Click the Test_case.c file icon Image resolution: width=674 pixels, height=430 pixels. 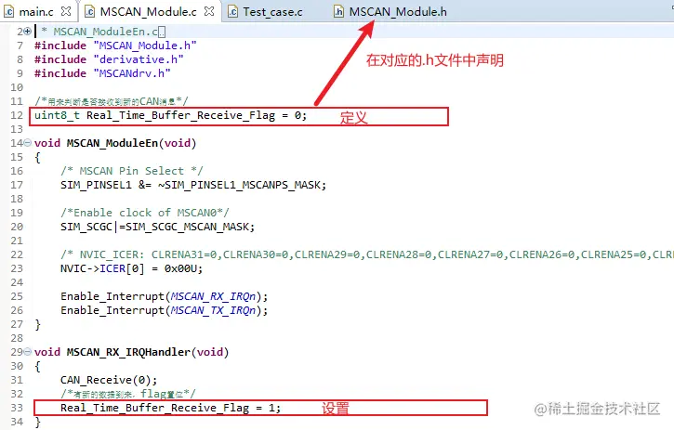point(232,11)
